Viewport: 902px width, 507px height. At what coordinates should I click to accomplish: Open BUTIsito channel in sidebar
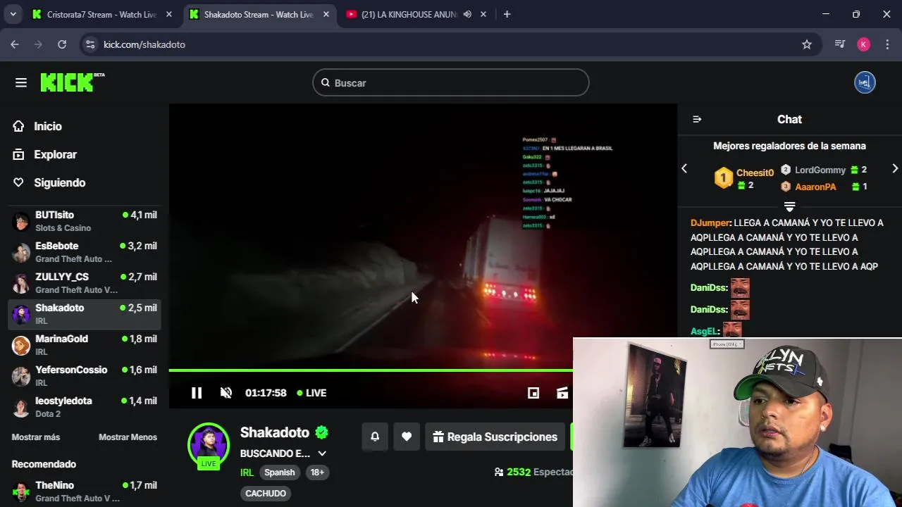coord(85,221)
